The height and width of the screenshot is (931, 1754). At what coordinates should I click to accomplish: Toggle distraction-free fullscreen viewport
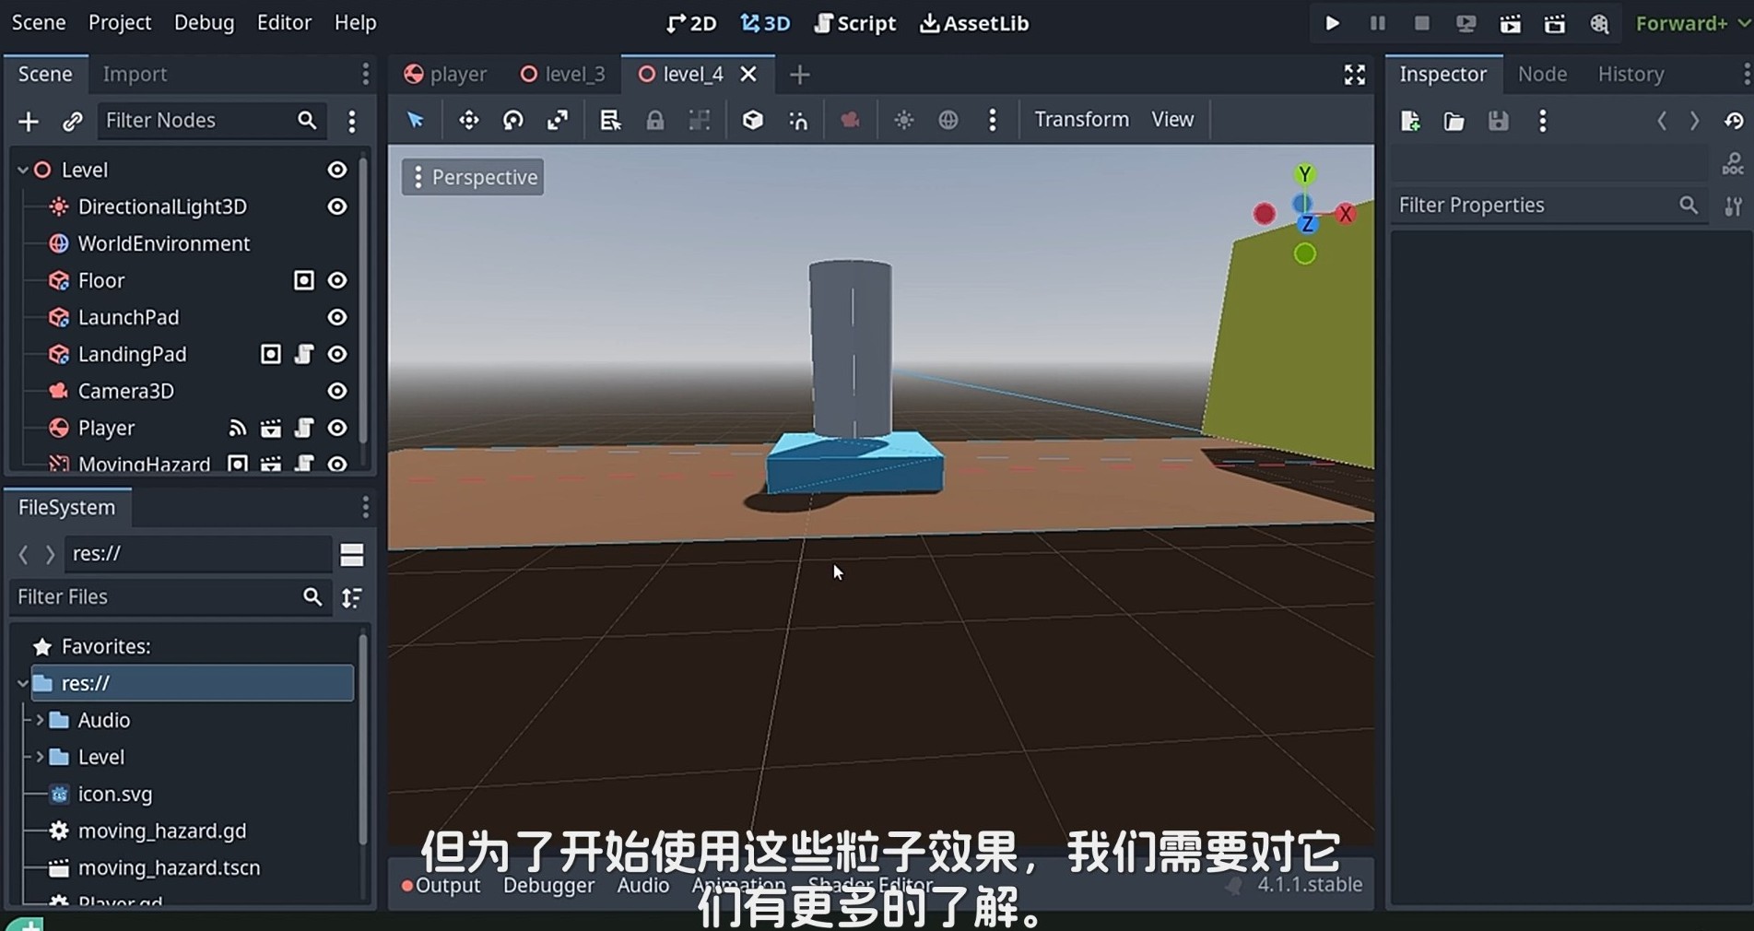coord(1354,75)
